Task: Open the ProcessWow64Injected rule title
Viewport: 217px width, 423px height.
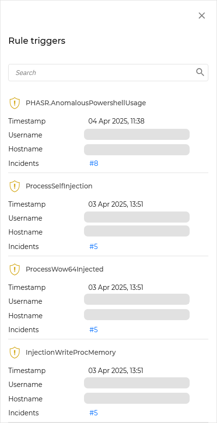Action: (x=65, y=269)
